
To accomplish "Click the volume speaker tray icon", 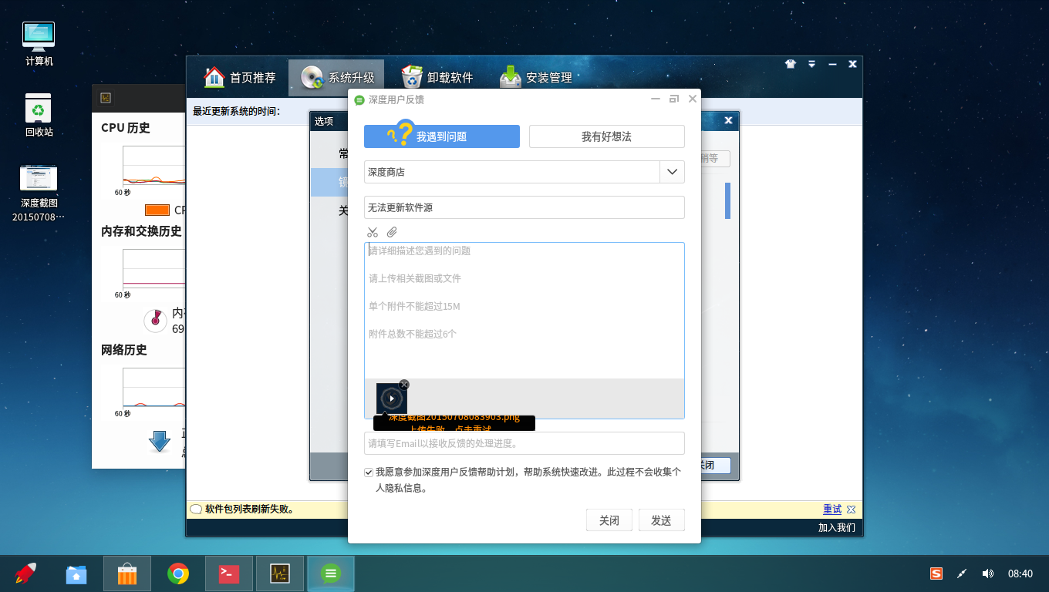I will coord(987,573).
